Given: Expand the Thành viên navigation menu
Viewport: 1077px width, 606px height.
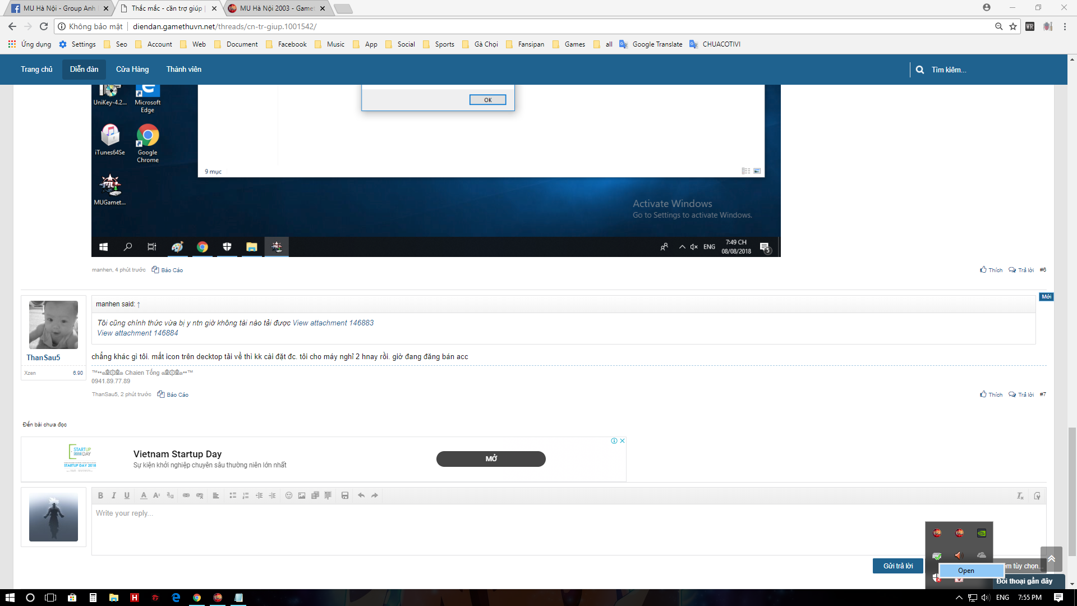Looking at the screenshot, I should (183, 69).
